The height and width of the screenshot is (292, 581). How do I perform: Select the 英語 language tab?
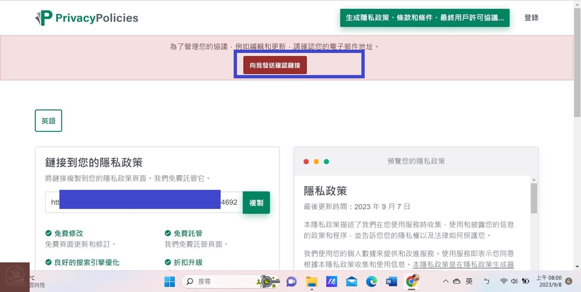coord(48,121)
